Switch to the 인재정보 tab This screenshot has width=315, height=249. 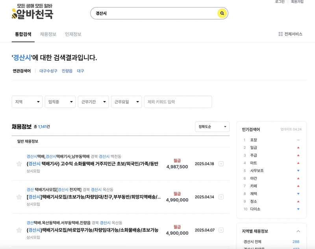(x=73, y=34)
